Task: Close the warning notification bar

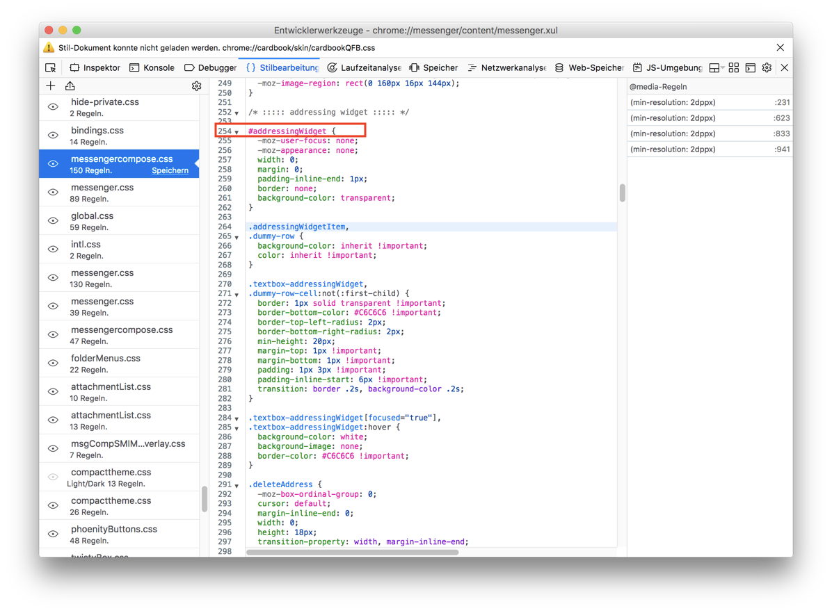Action: tap(780, 48)
